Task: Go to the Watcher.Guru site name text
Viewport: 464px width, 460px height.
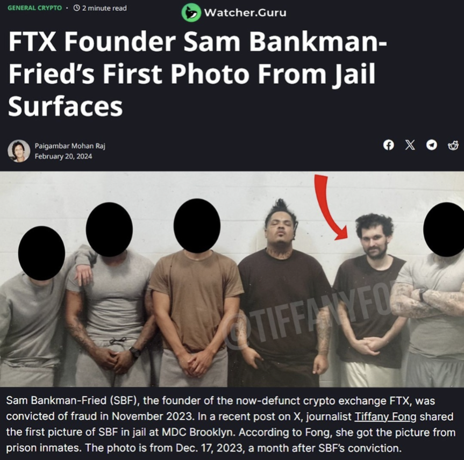Action: click(x=245, y=13)
